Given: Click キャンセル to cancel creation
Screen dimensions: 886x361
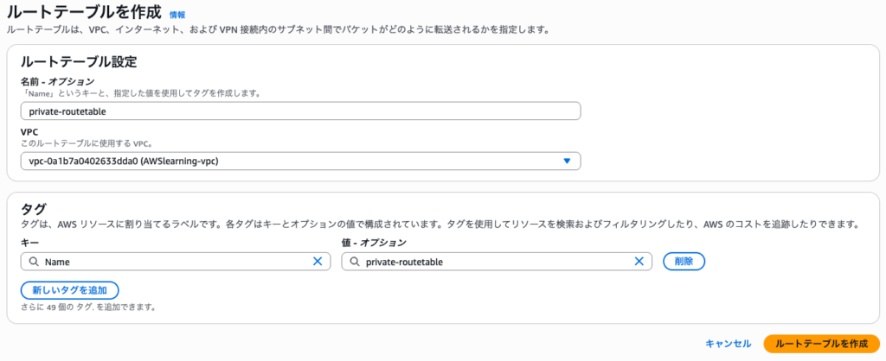Looking at the screenshot, I should [728, 344].
